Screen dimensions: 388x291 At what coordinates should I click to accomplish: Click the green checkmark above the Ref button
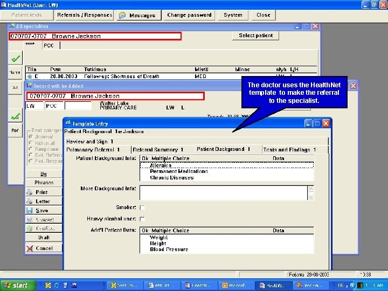click(16, 116)
